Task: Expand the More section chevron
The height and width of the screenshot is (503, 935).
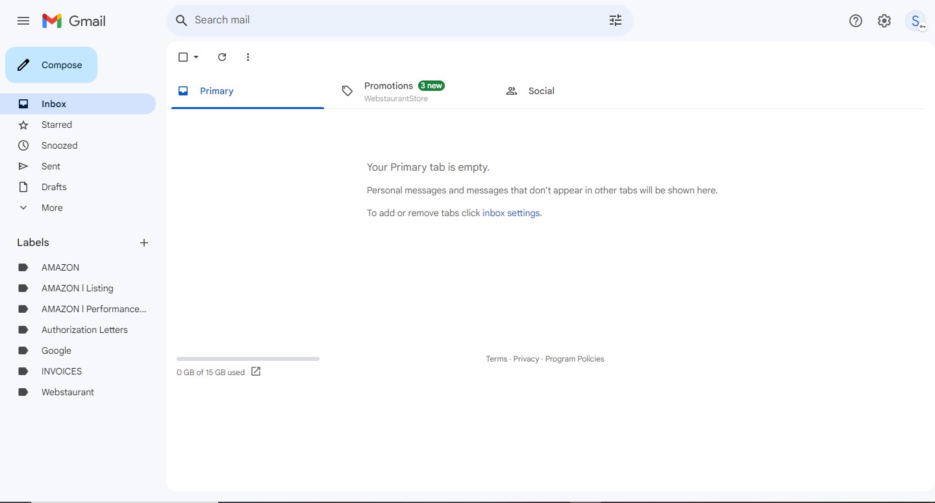Action: (23, 208)
